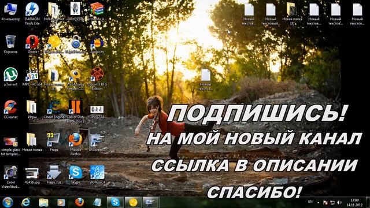Image resolution: width=370 pixels, height=208 pixels.
Task: Launch the Opera browser shortcut
Action: (x=32, y=44)
